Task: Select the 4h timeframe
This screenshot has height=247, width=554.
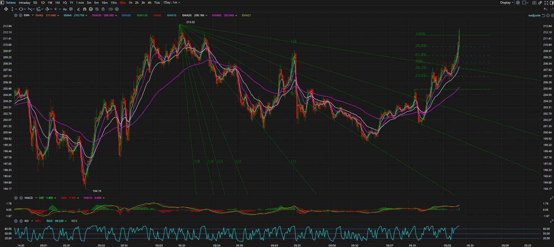Action: coord(150,2)
